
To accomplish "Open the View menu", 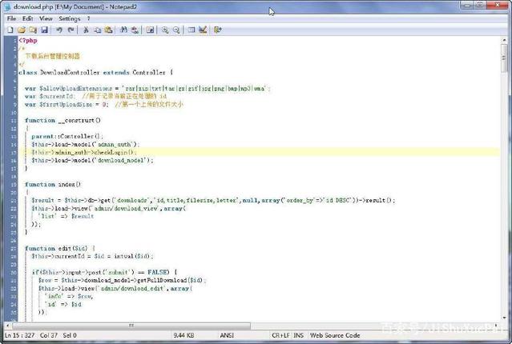I will (46, 18).
